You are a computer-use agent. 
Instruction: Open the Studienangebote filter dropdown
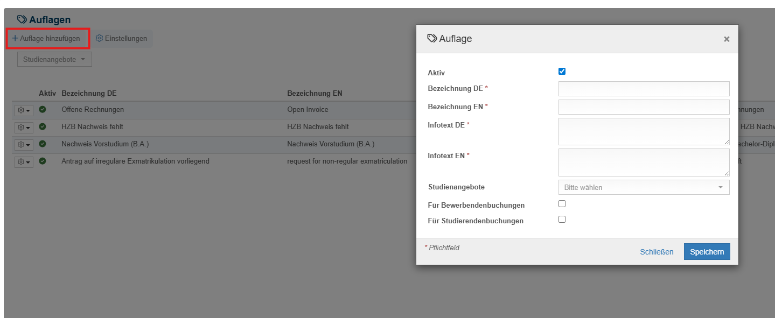(54, 59)
